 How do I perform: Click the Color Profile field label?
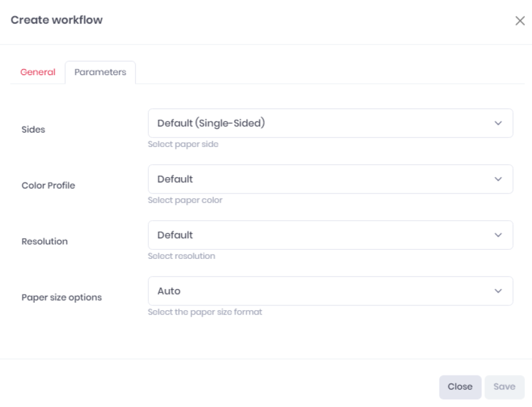(x=48, y=186)
